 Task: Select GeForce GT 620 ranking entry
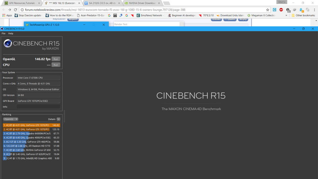coord(31,154)
